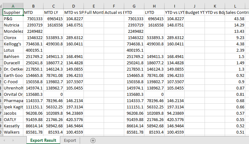249x144 pixels.
Task: Select column D header
Action: click(x=73, y=6)
